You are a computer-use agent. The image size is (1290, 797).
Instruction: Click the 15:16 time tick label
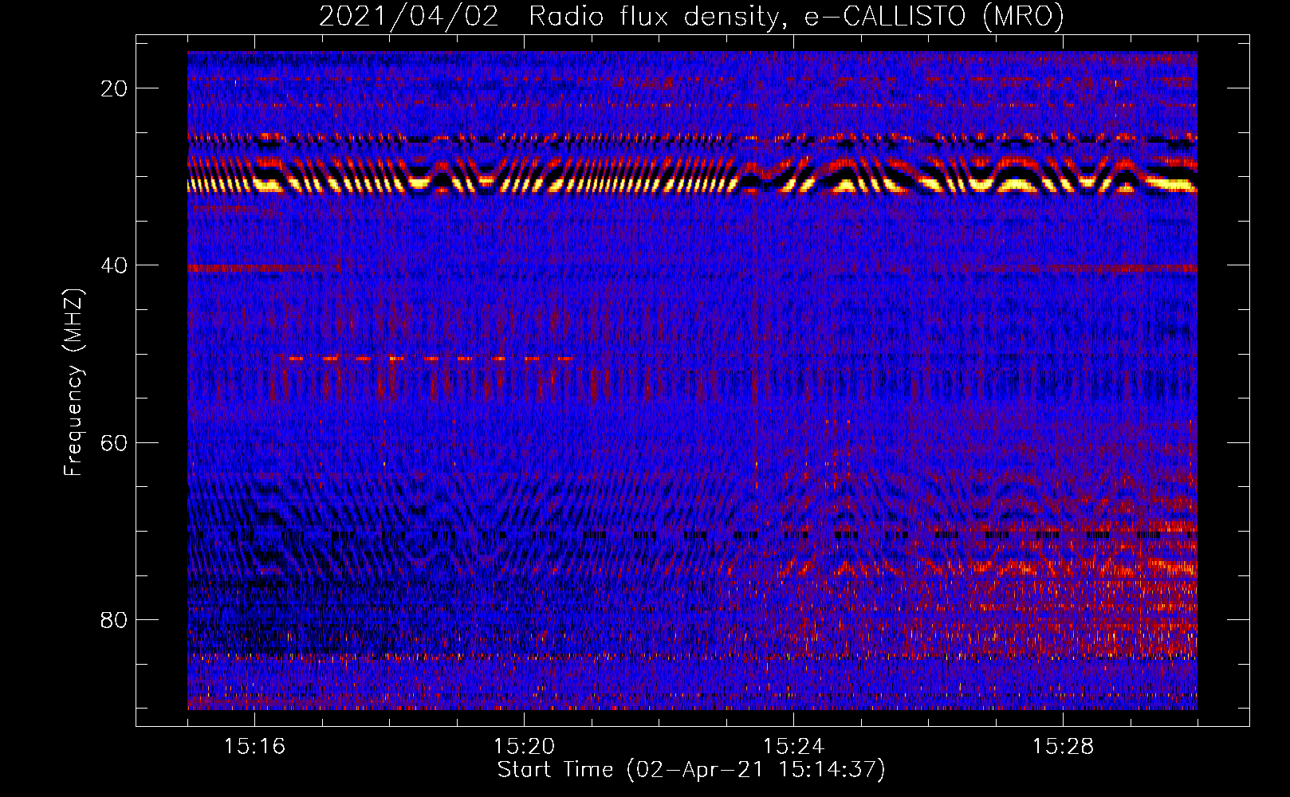[254, 747]
